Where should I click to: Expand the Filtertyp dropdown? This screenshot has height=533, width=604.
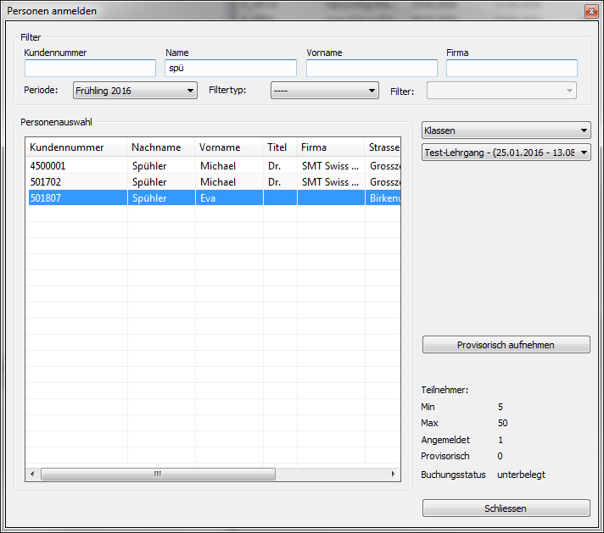click(324, 91)
